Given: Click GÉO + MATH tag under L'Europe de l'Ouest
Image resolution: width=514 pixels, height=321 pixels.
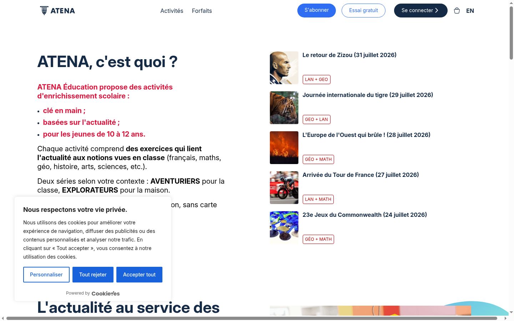Looking at the screenshot, I should 318,159.
